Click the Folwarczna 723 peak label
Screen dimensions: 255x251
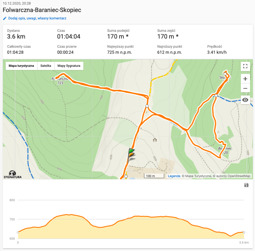point(60,81)
